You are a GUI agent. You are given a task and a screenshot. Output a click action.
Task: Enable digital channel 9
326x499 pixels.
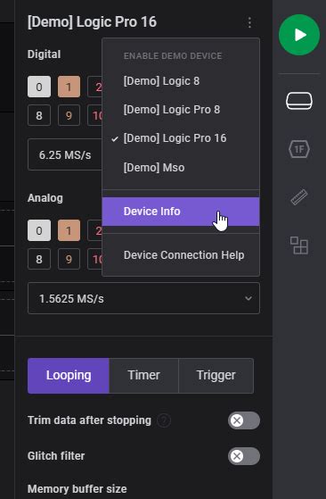coord(69,115)
